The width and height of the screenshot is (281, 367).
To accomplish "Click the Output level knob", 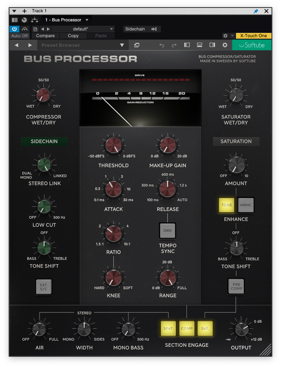I will (x=241, y=329).
